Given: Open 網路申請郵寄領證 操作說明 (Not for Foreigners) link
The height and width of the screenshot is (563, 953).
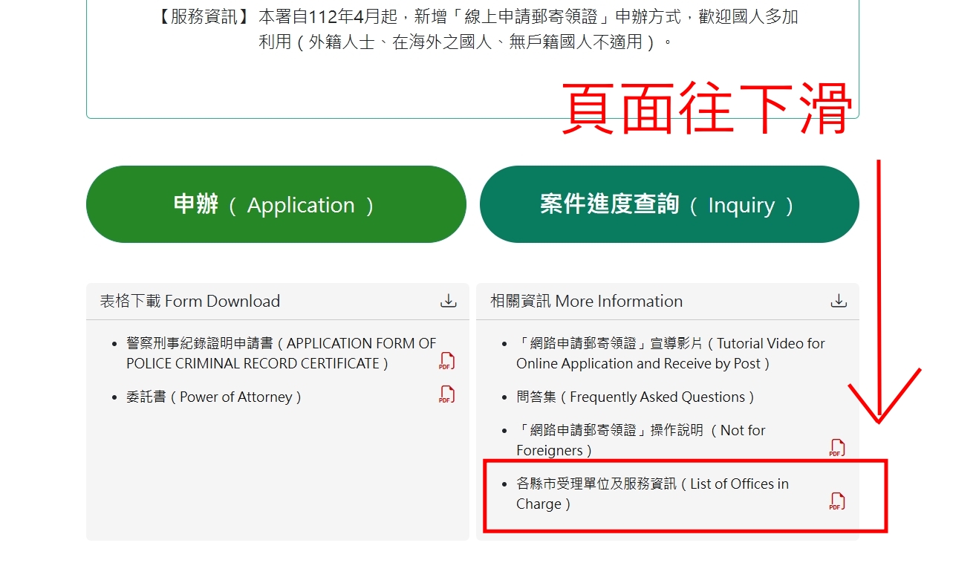Looking at the screenshot, I should coord(641,440).
